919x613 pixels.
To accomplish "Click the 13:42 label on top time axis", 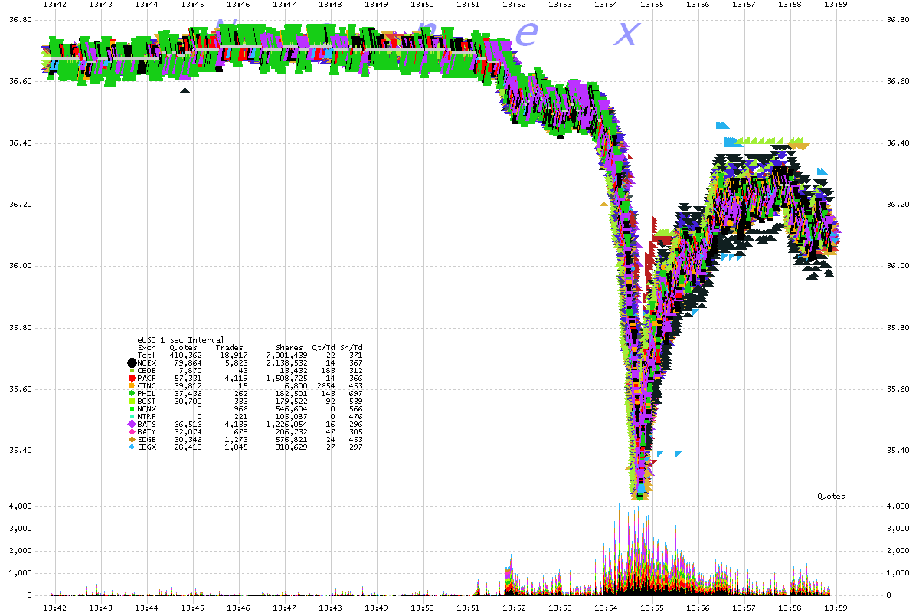I will [55, 5].
